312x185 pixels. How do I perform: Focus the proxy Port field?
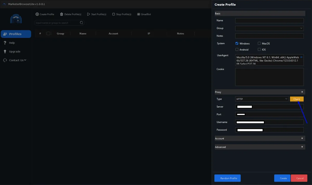[269, 114]
